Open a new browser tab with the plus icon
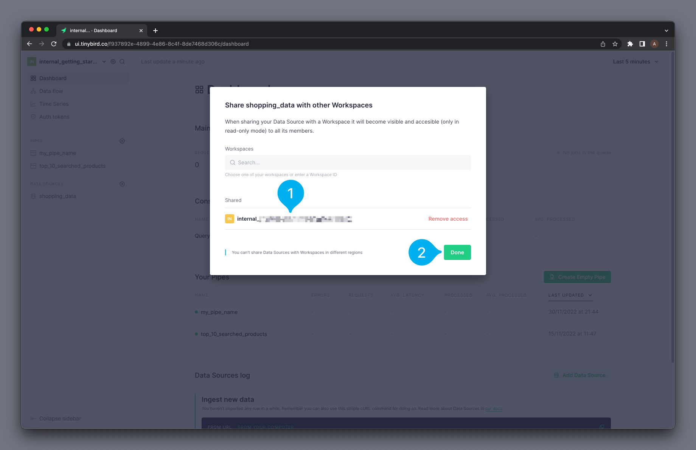Screen dimensions: 696x450 click(x=155, y=31)
